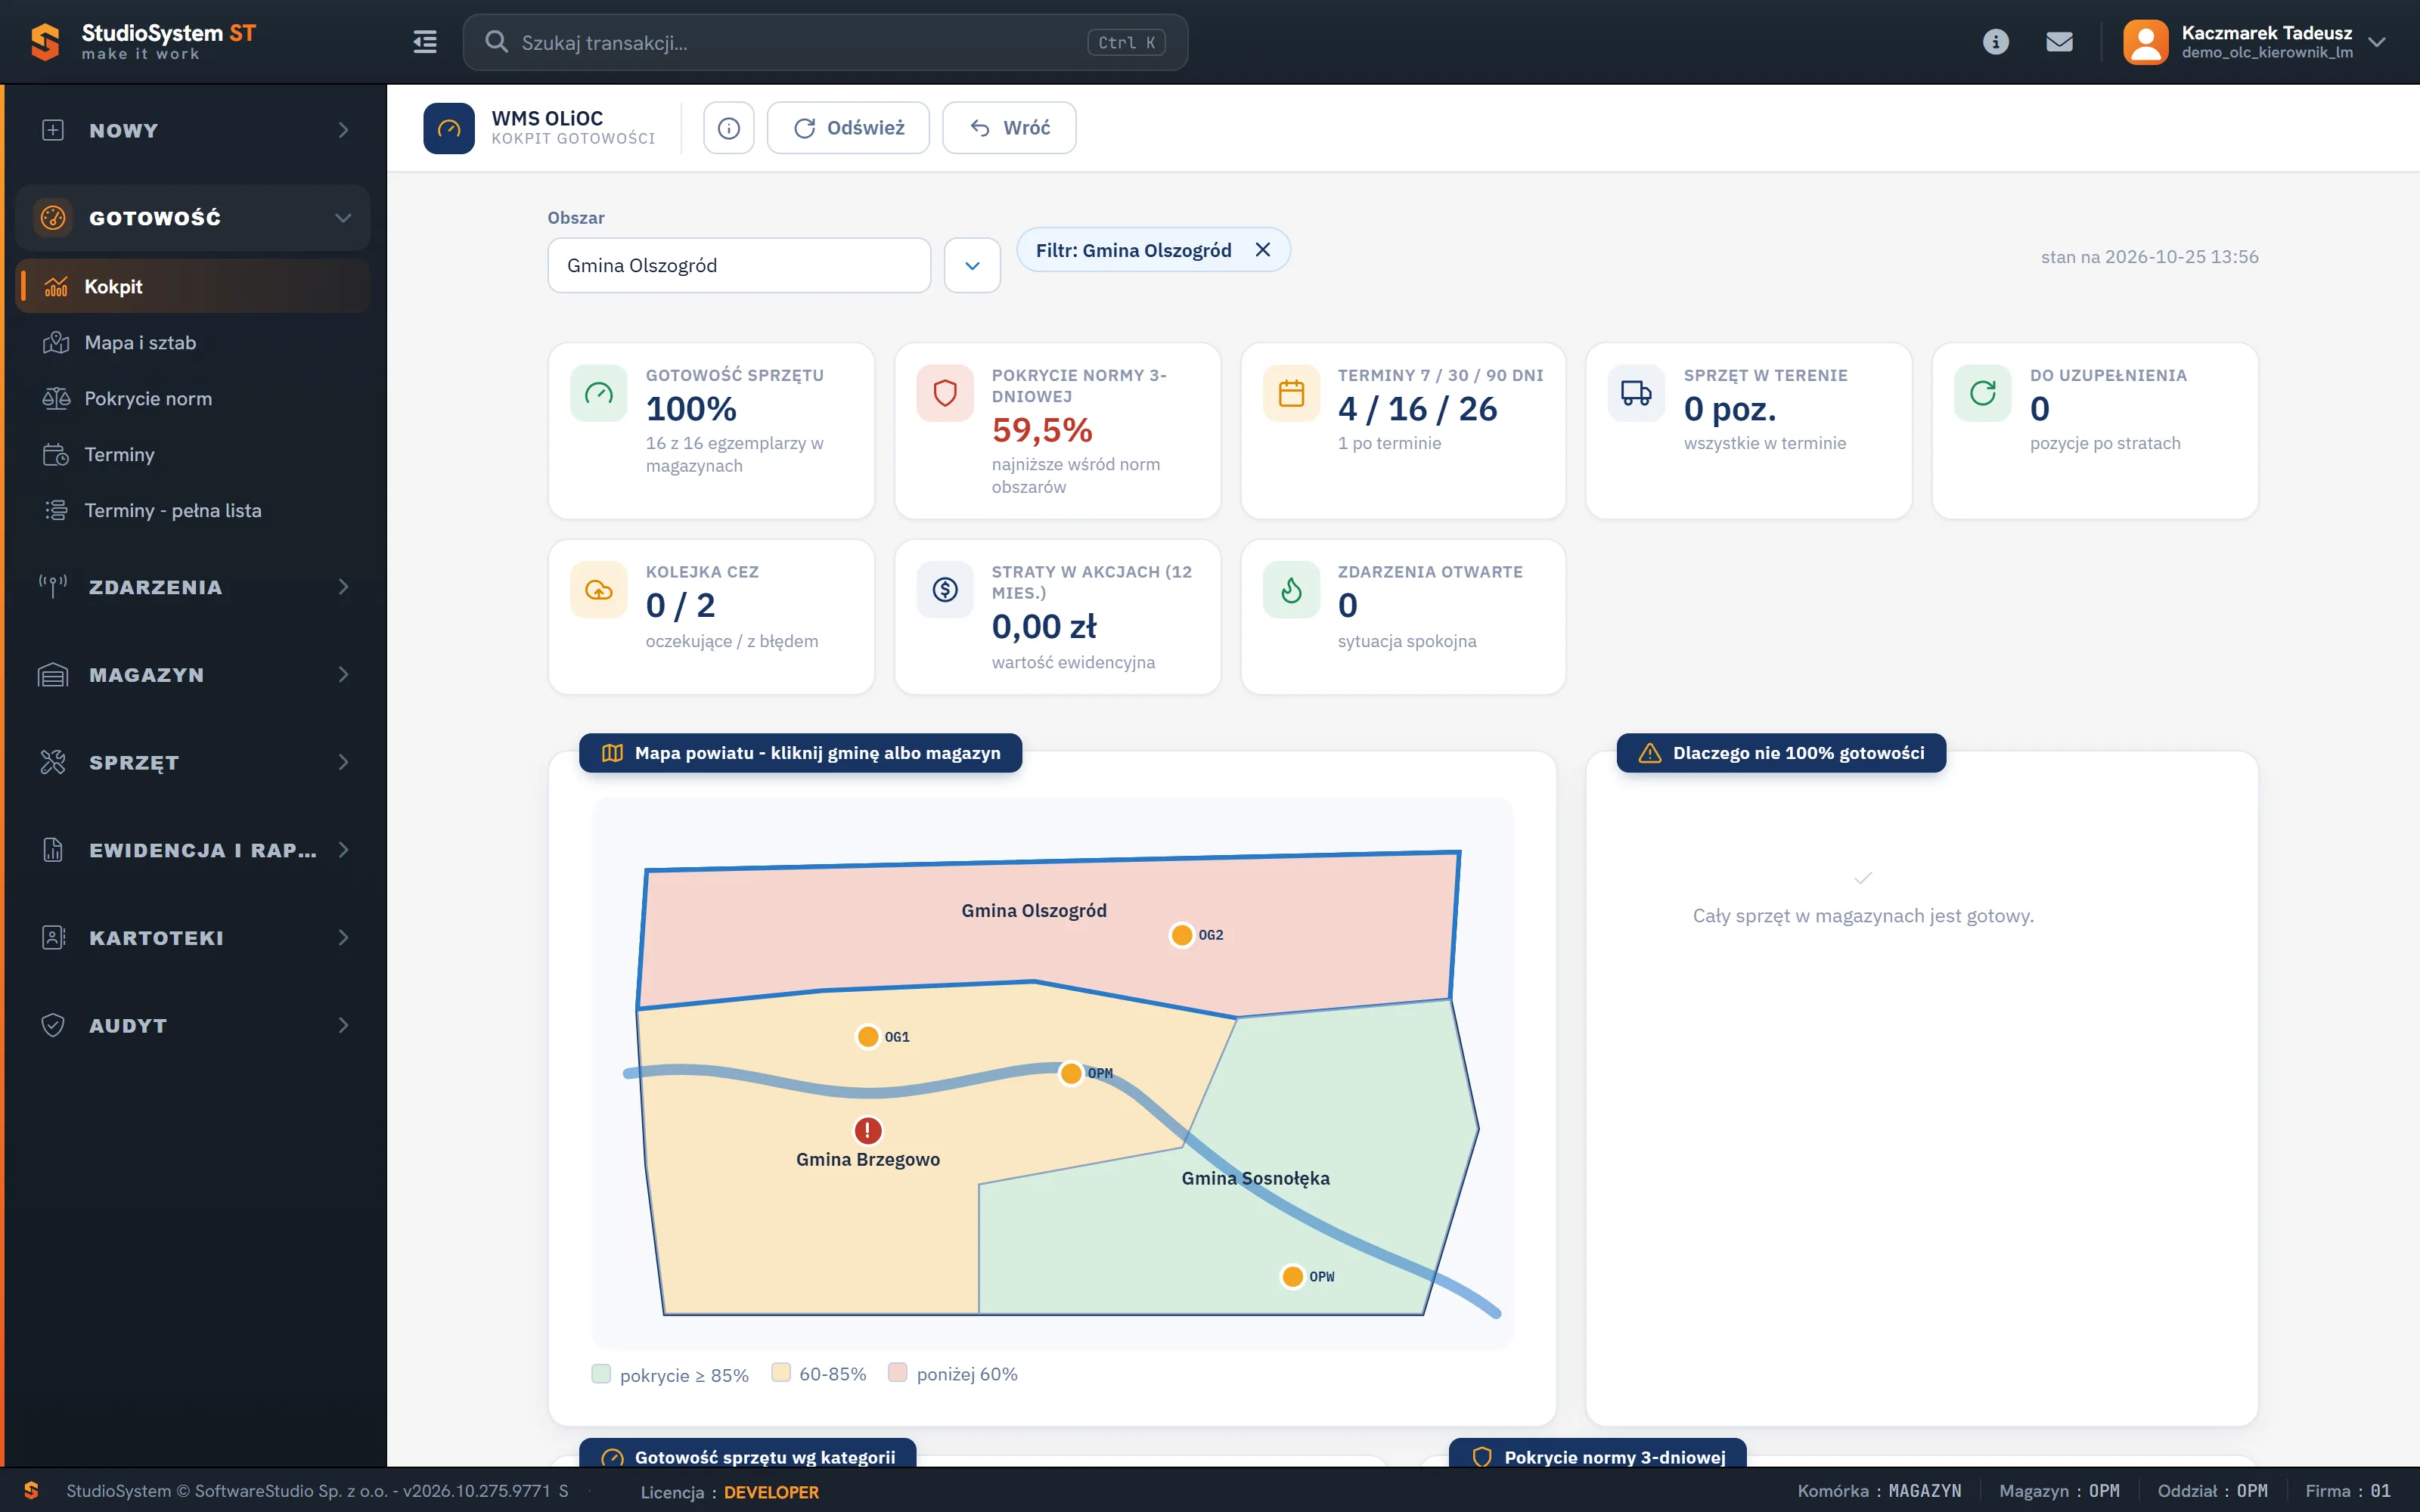Image resolution: width=2420 pixels, height=1512 pixels.
Task: Expand the SPRZĘT sidebar section
Action: (x=193, y=762)
